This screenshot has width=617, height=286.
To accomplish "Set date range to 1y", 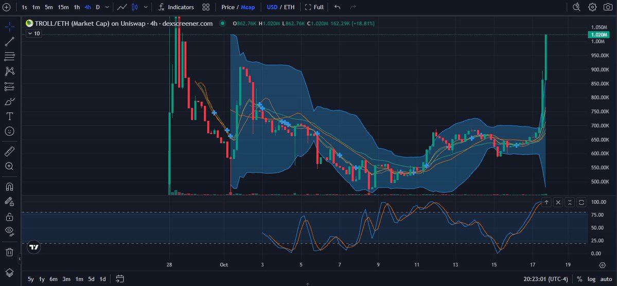I will (x=42, y=279).
